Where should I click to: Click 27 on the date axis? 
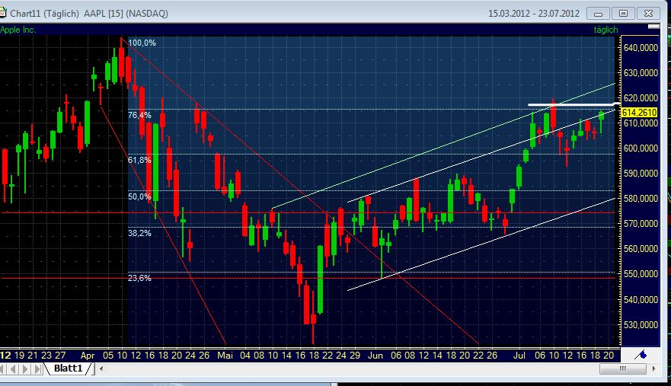[x=60, y=356]
